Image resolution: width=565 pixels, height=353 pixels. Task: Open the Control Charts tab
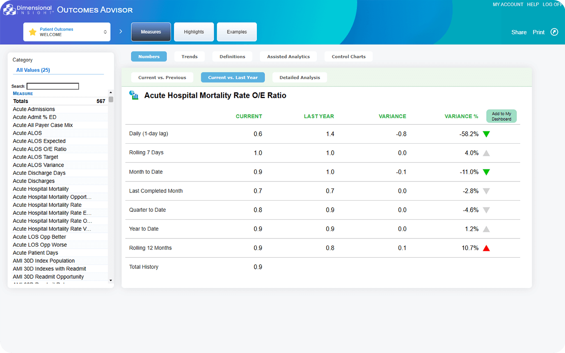[x=348, y=57]
